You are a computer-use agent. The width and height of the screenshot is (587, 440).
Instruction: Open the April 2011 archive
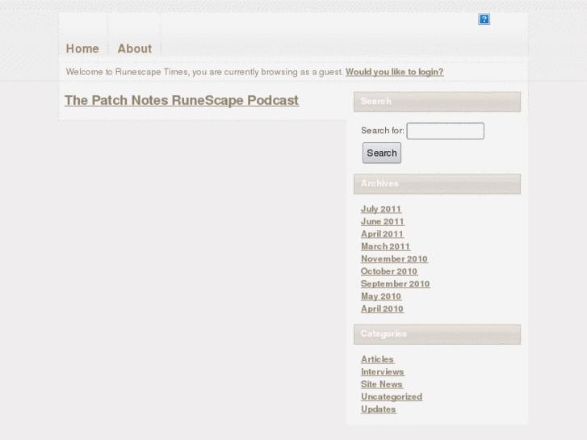[x=382, y=234]
